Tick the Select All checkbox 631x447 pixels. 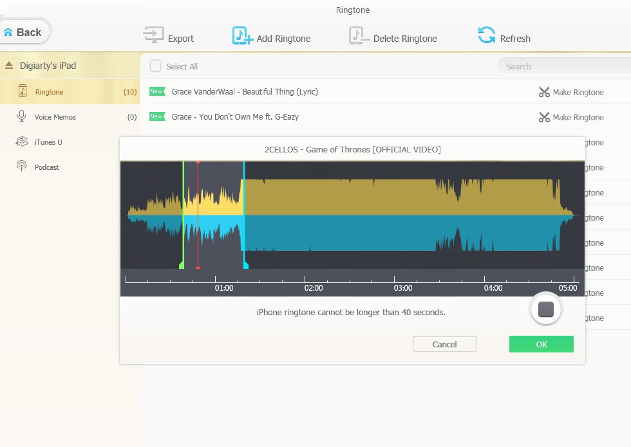(155, 66)
